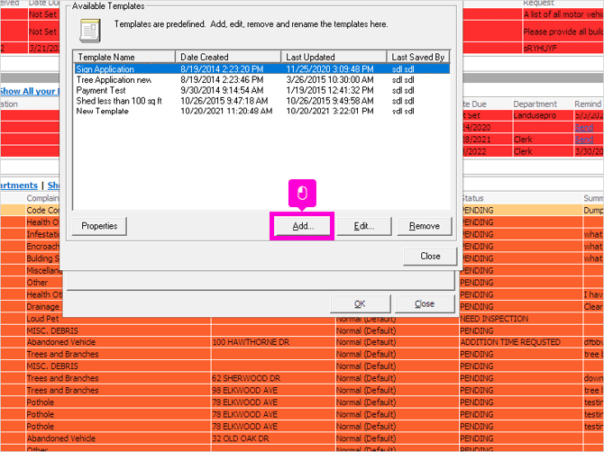Click the Add... button

click(302, 226)
